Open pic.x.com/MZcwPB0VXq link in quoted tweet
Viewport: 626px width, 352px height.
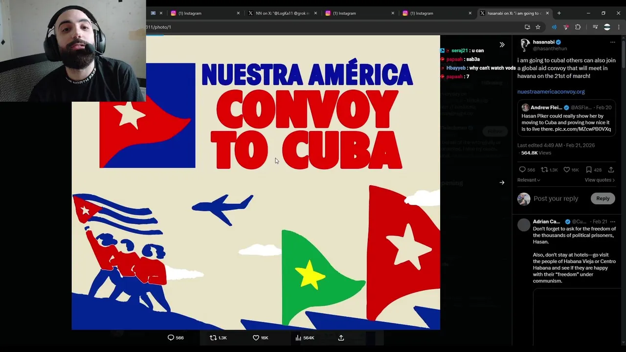[x=583, y=129]
